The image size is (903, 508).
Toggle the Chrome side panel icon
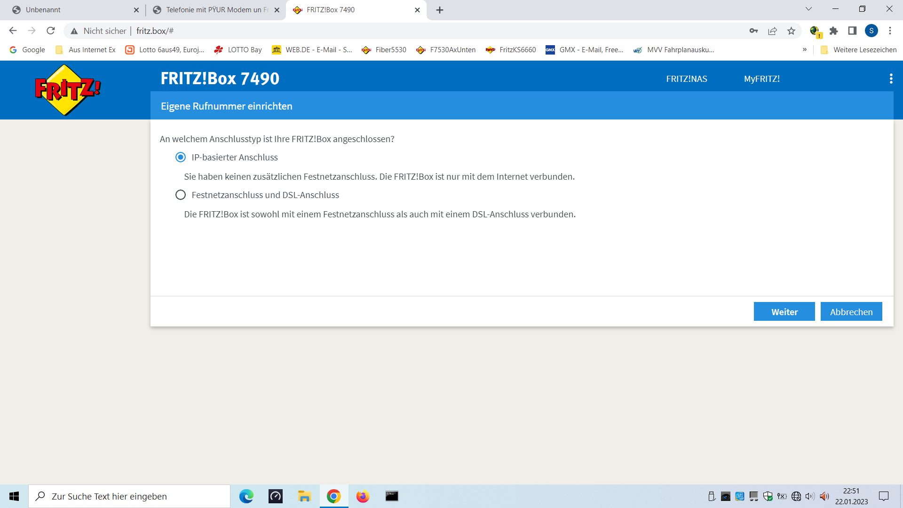[852, 31]
